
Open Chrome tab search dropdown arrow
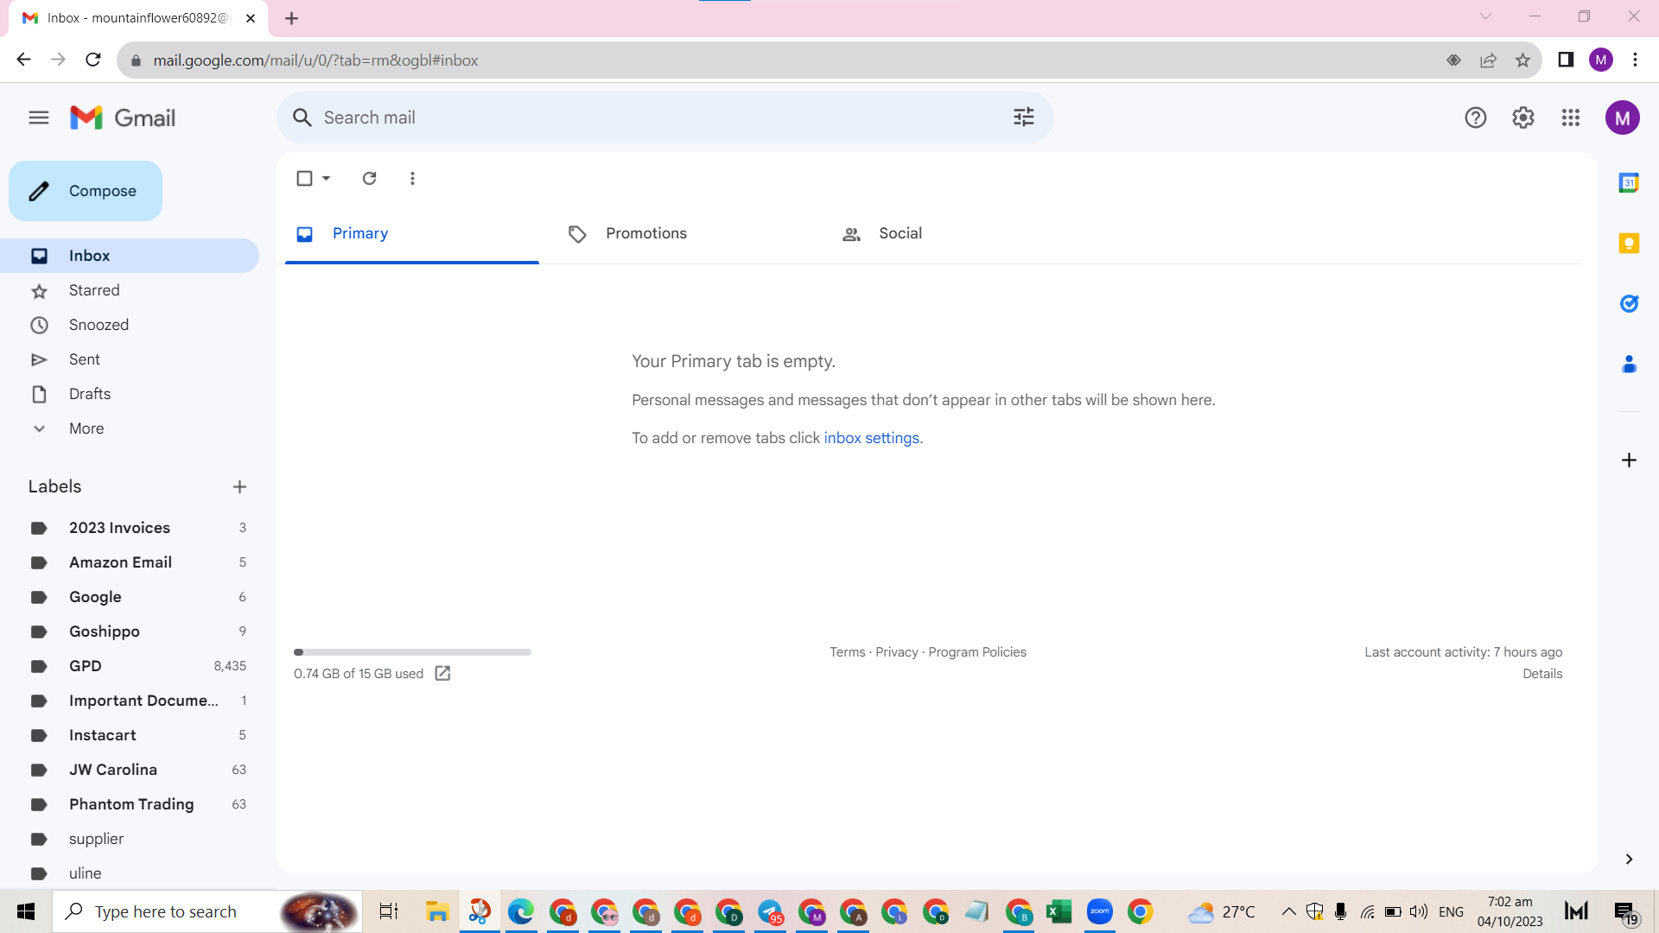[1485, 16]
